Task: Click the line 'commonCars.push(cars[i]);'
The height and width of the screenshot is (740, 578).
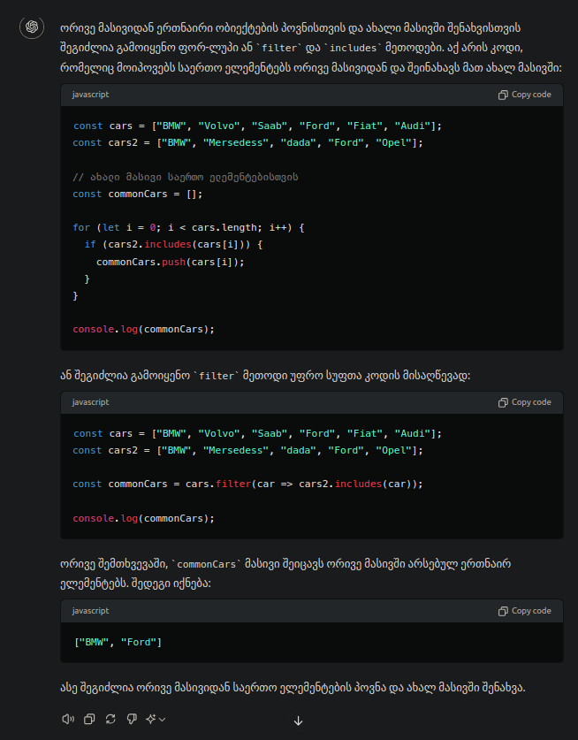Action: coord(171,262)
